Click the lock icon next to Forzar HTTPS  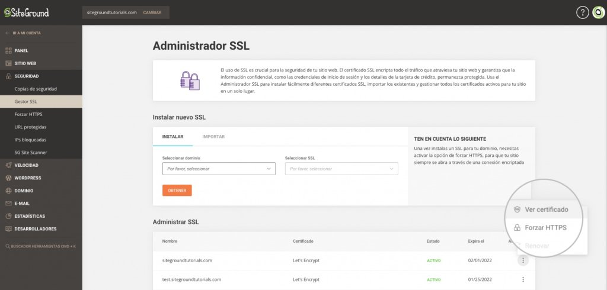coord(517,228)
